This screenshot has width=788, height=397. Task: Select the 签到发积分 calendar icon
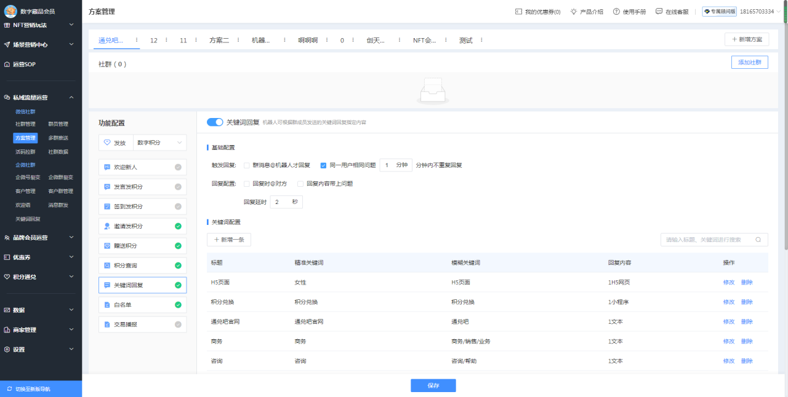coord(108,206)
